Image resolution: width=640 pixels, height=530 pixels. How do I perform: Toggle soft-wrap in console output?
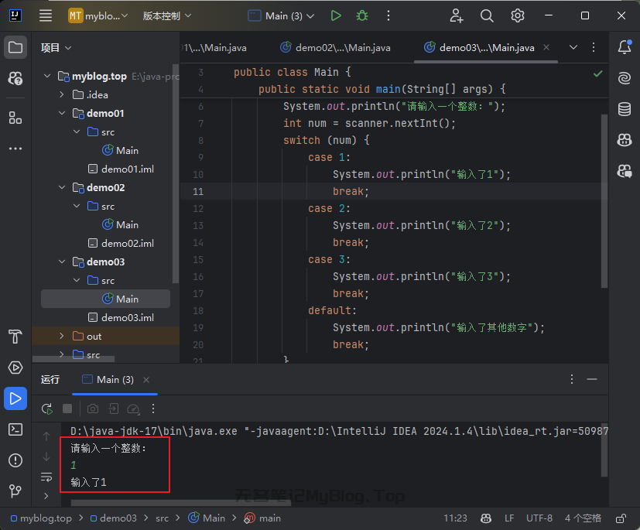pos(46,477)
